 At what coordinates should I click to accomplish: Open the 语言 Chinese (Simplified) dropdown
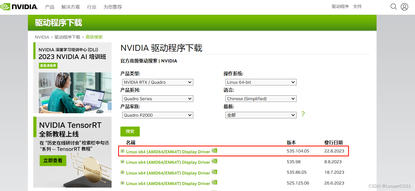coord(261,99)
